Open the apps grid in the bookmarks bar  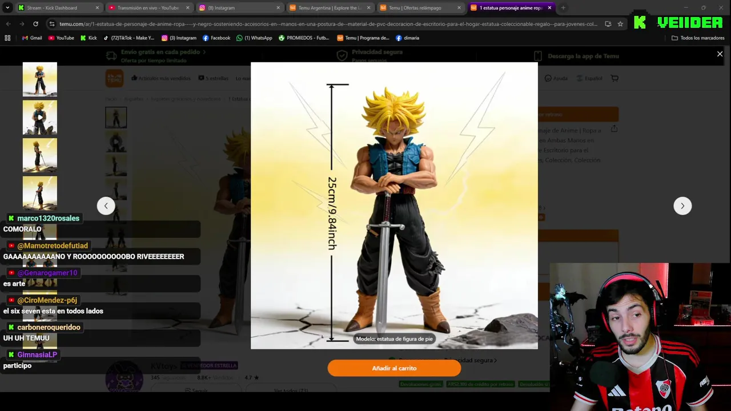pos(7,38)
